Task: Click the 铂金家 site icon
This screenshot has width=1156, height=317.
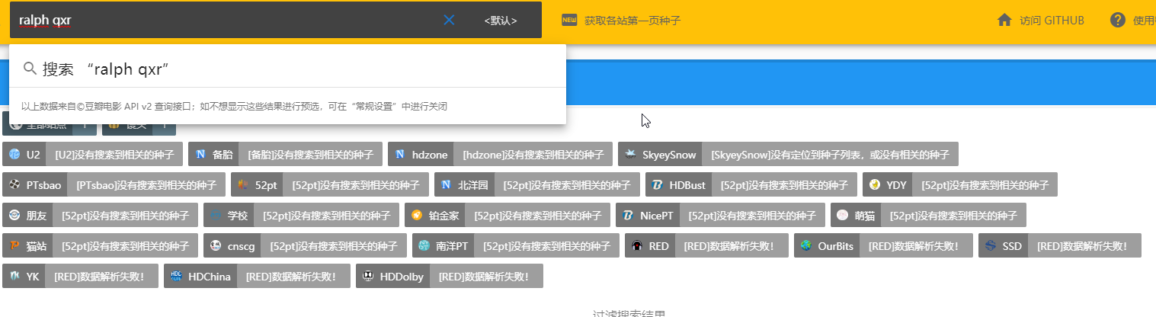Action: [417, 216]
